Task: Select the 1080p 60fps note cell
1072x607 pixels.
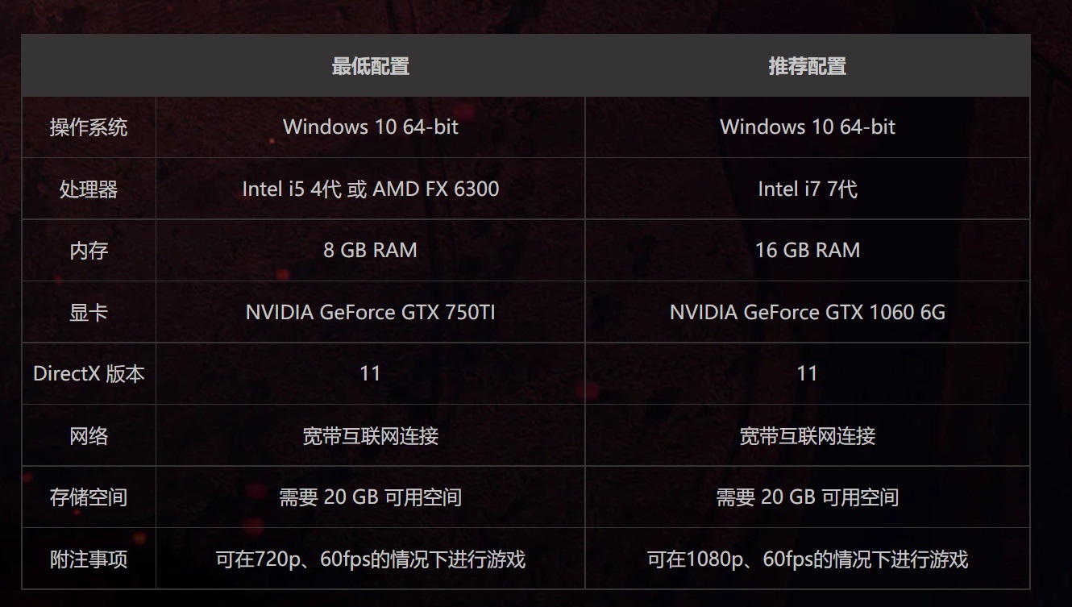Action: pos(808,559)
